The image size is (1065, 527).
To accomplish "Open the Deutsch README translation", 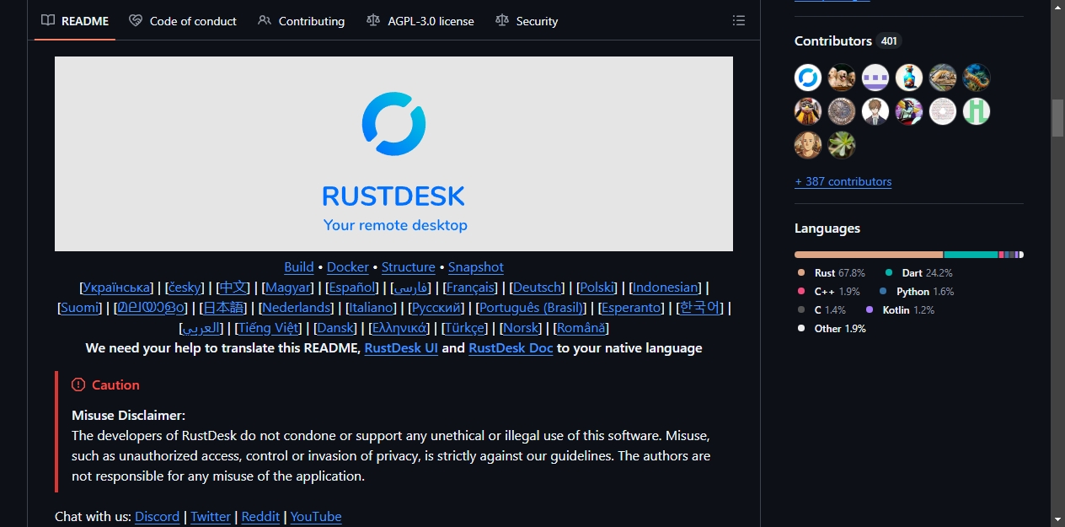I will (x=538, y=287).
